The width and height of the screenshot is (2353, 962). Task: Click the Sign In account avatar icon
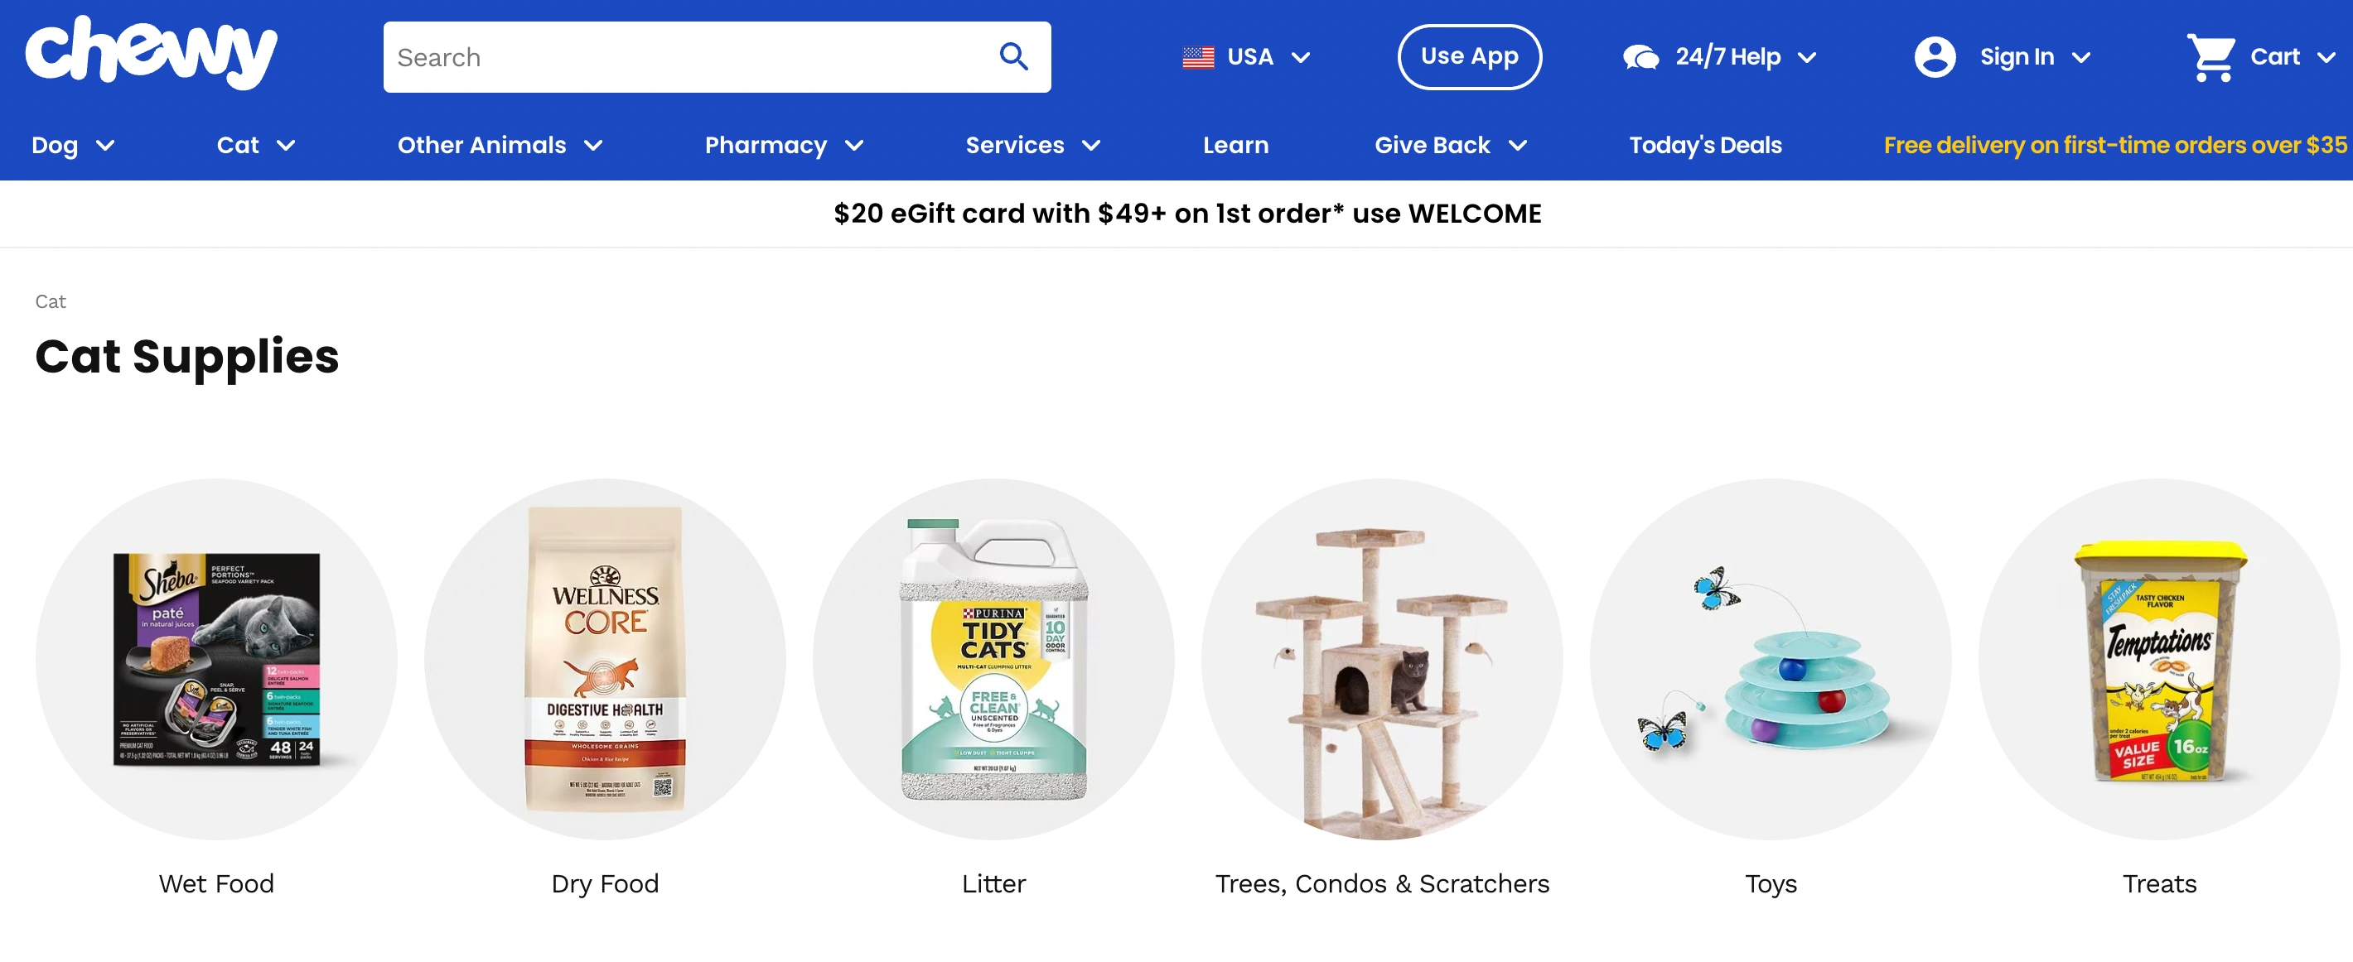(x=1934, y=57)
